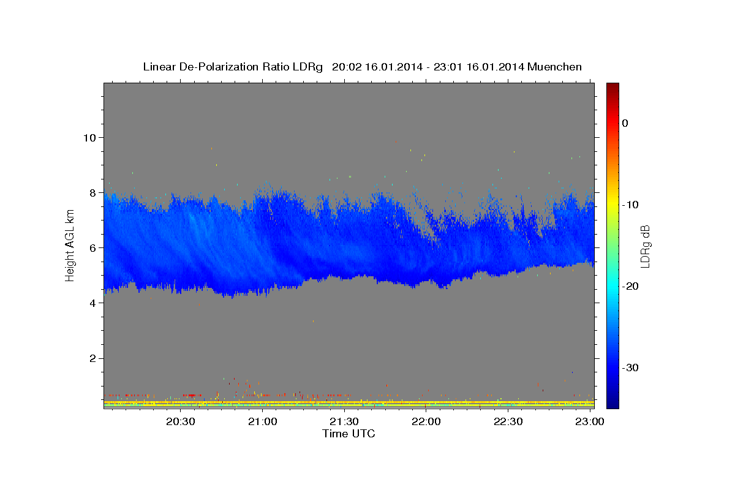
Task: Click the 22:30 time tick label
Action: (x=508, y=421)
